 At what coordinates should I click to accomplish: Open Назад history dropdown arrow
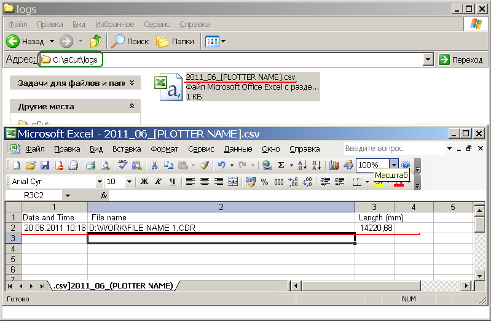[52, 41]
